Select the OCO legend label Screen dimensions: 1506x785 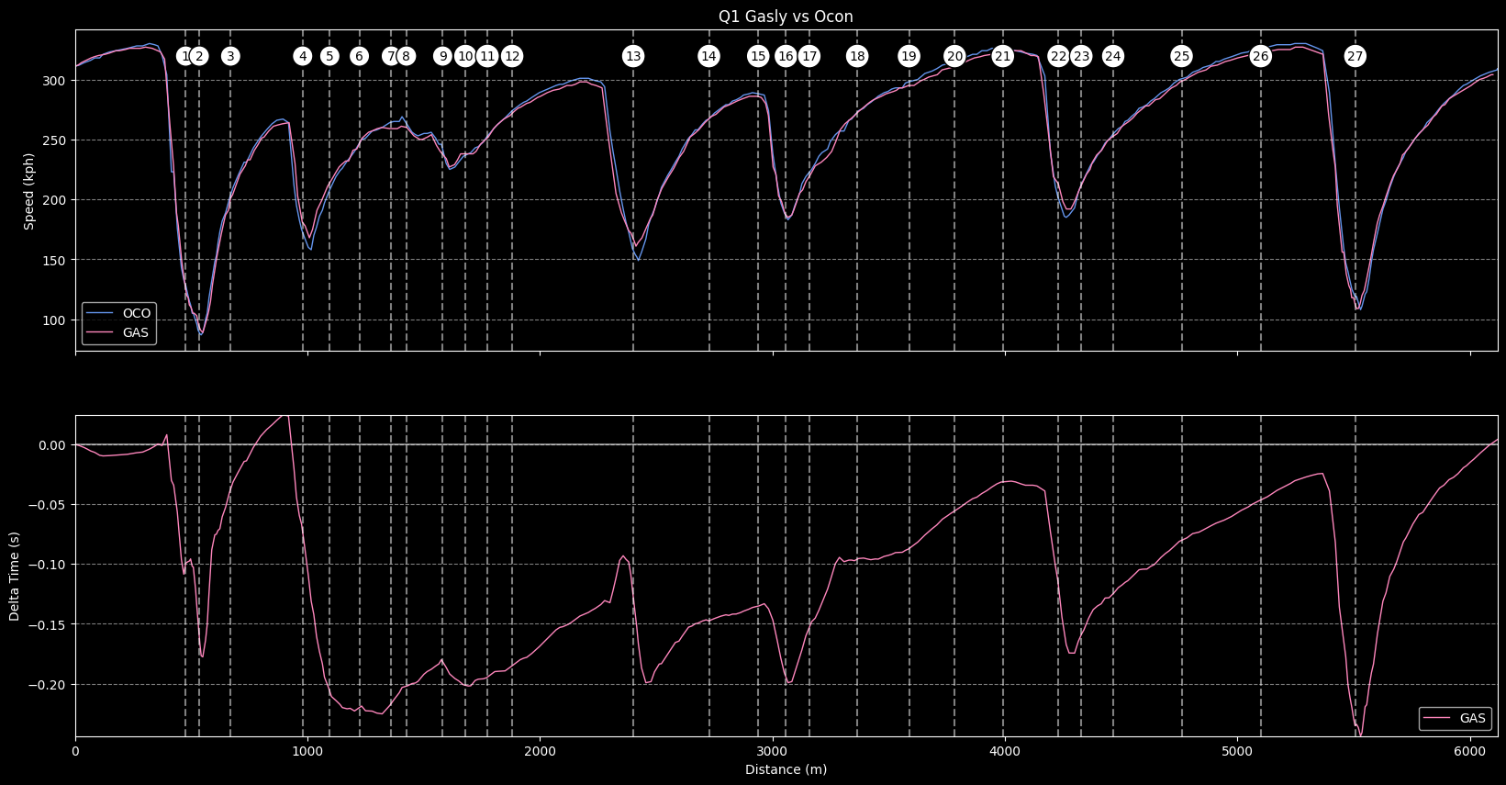(x=137, y=313)
